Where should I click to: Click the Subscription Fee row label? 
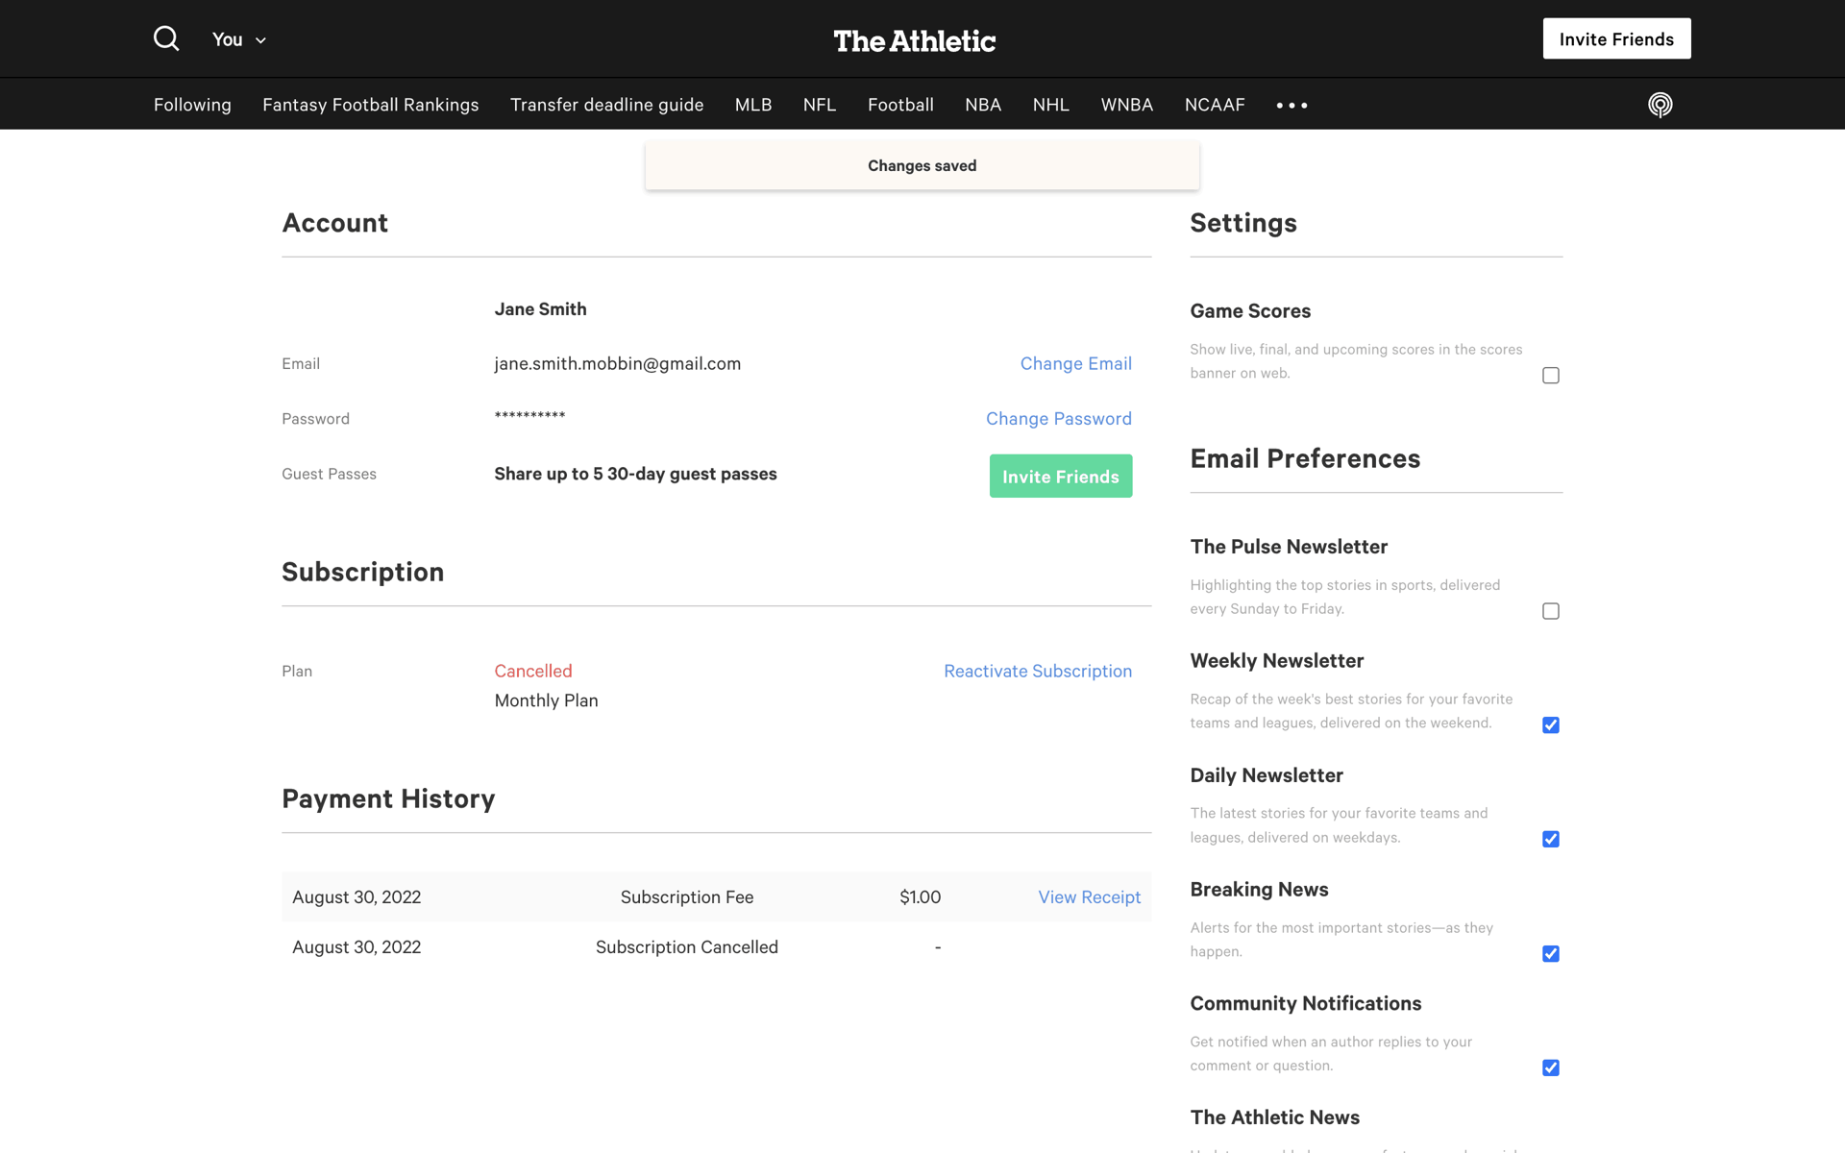[686, 896]
